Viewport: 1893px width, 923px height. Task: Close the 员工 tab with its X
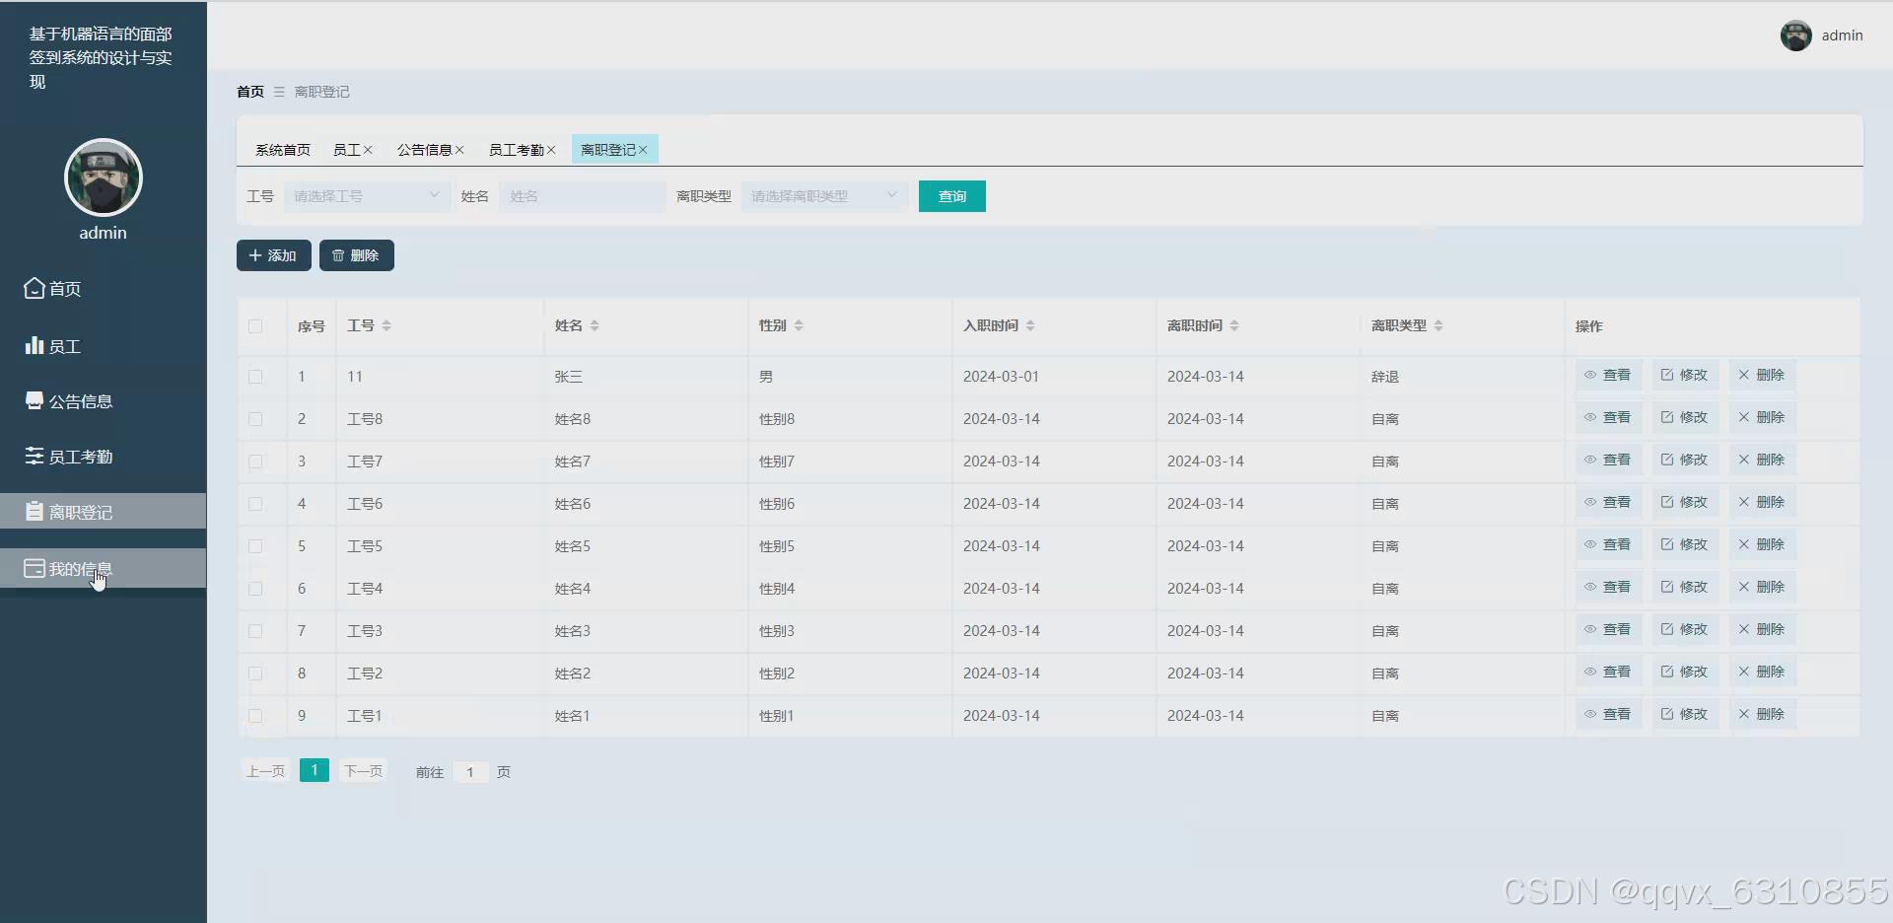tap(368, 150)
